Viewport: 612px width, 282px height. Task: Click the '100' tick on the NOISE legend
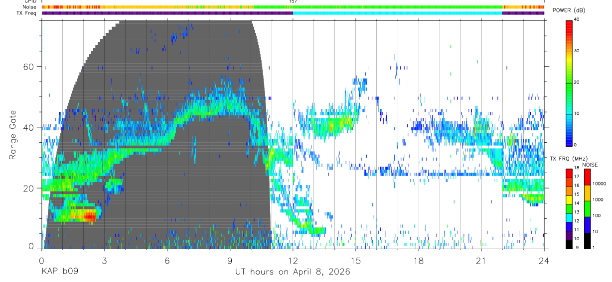(x=596, y=216)
